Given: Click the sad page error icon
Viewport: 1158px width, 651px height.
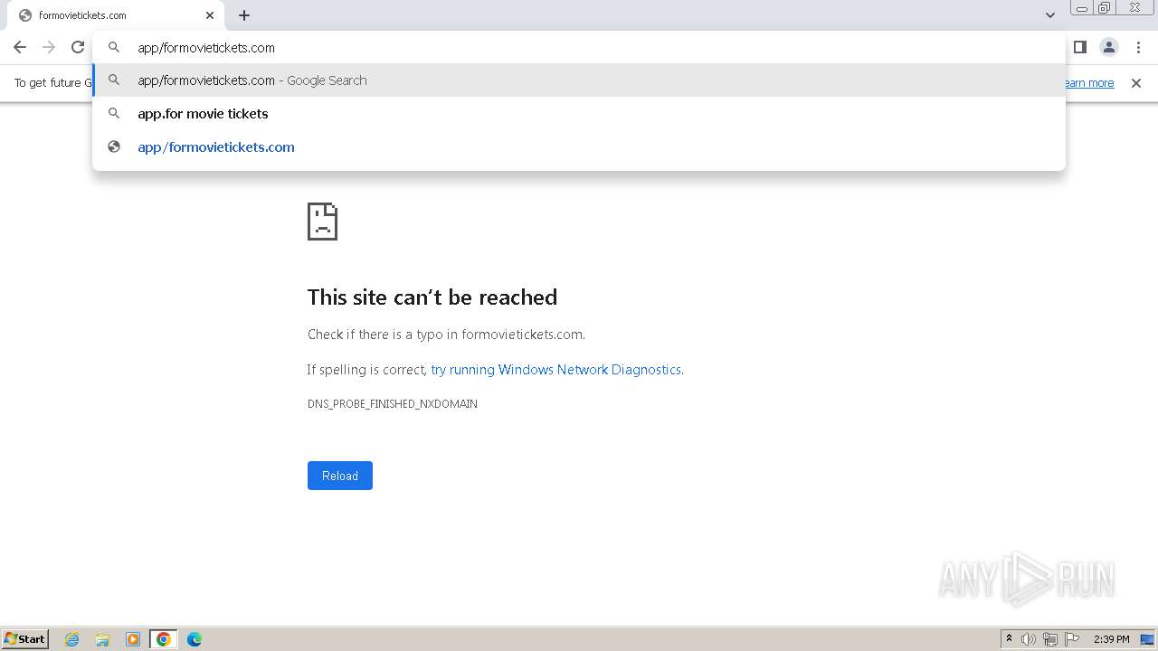Looking at the screenshot, I should 323,222.
